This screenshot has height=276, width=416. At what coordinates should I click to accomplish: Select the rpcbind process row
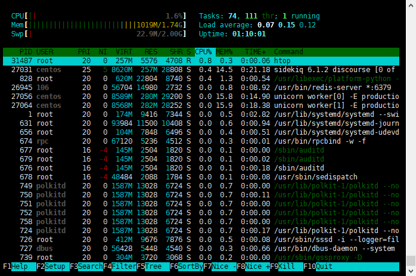201,141
